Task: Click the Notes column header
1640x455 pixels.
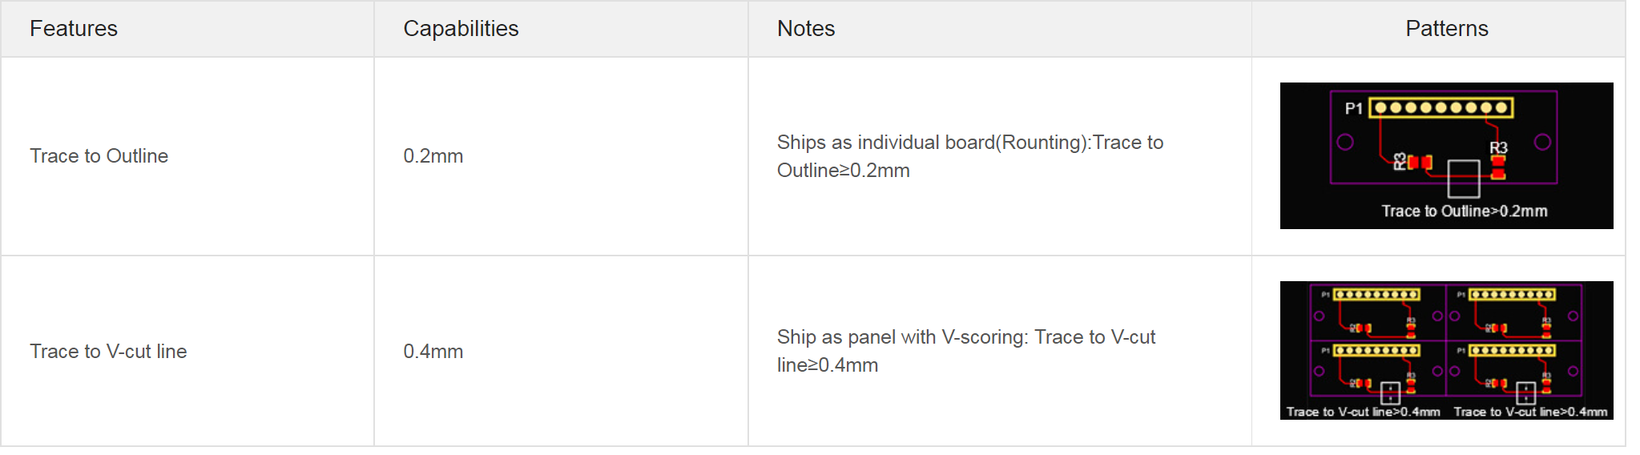Action: [806, 29]
